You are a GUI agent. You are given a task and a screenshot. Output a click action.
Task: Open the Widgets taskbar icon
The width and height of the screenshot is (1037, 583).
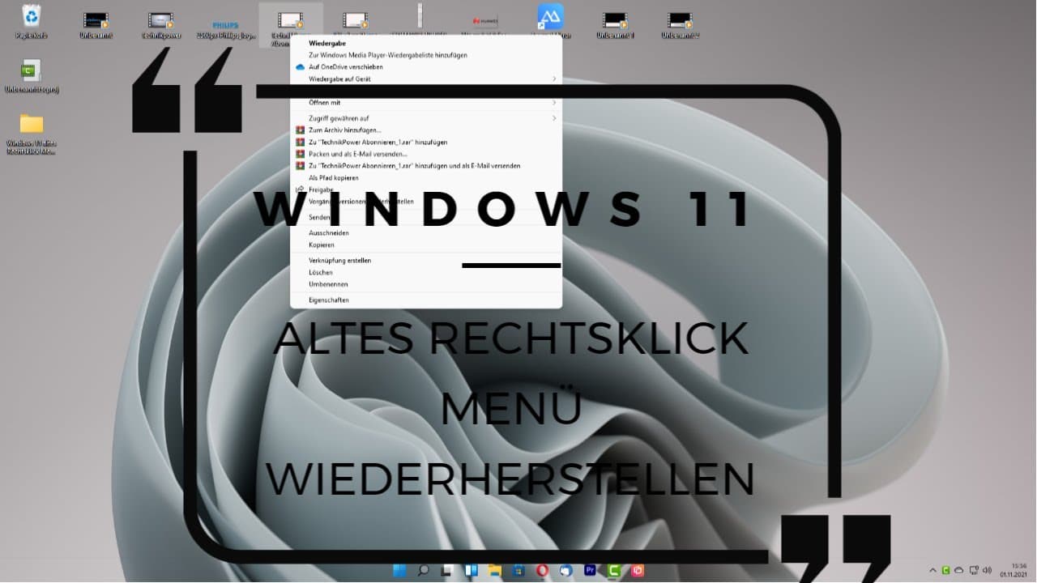472,571
